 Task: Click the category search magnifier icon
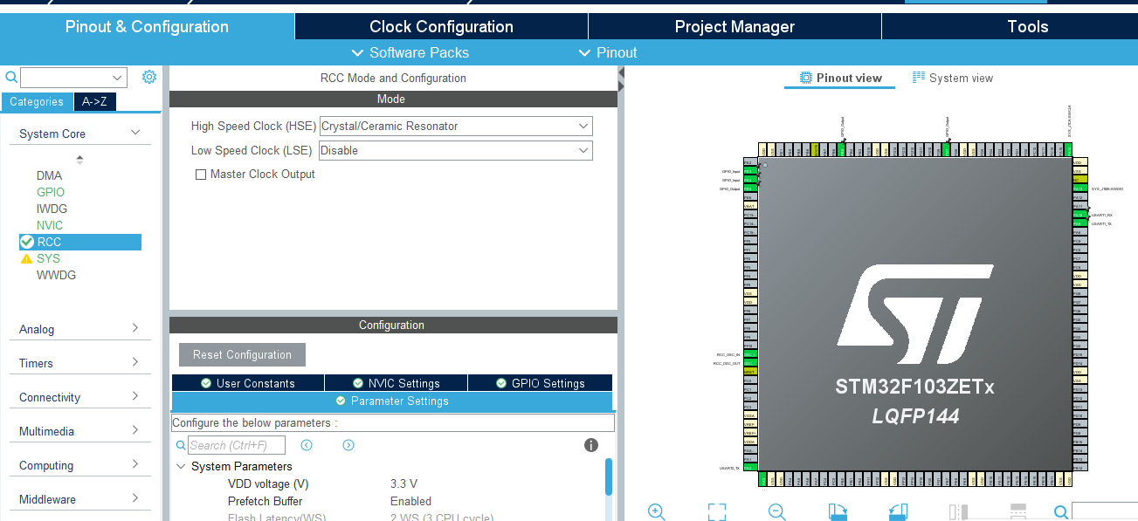pyautogui.click(x=11, y=77)
